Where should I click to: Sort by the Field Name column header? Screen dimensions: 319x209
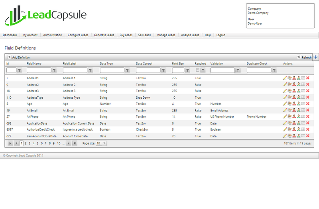tap(34, 64)
